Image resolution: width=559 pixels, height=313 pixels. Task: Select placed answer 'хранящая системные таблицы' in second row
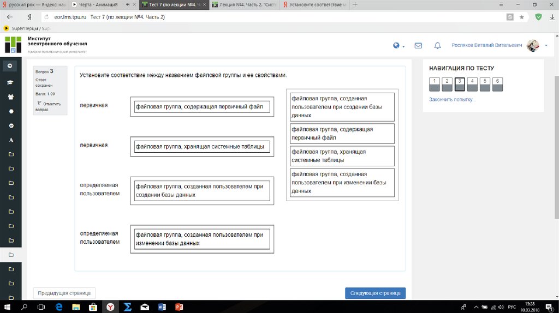[202, 146]
